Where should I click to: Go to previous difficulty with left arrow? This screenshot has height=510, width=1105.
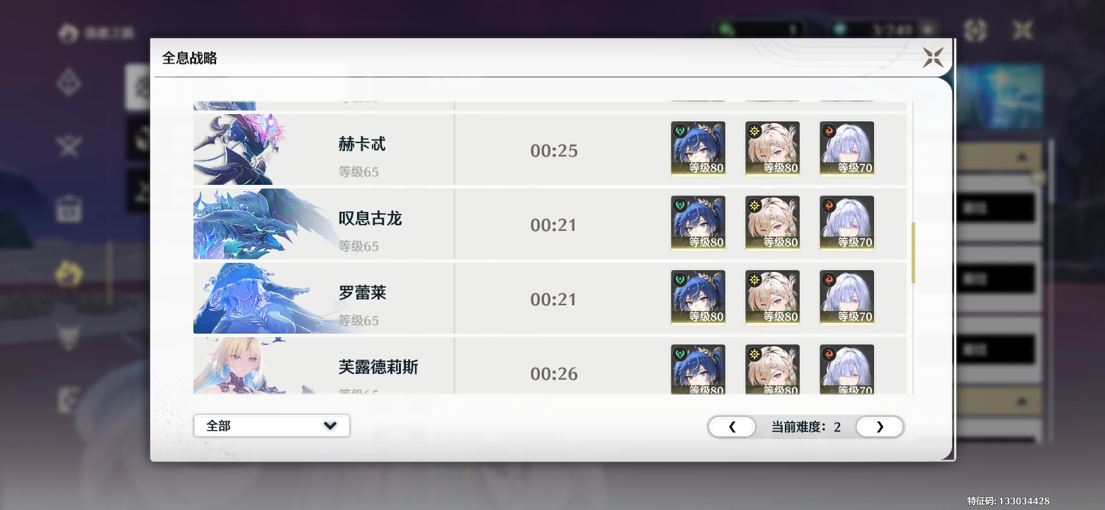(732, 427)
